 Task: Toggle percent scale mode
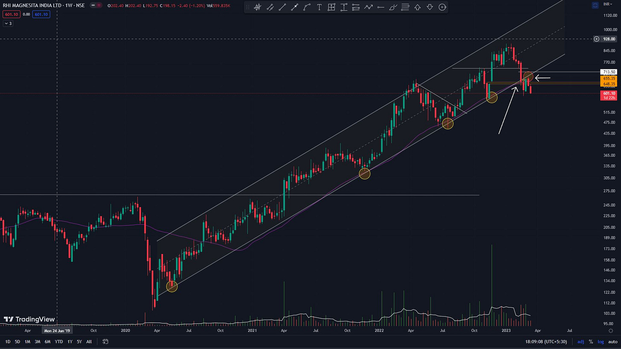click(591, 341)
